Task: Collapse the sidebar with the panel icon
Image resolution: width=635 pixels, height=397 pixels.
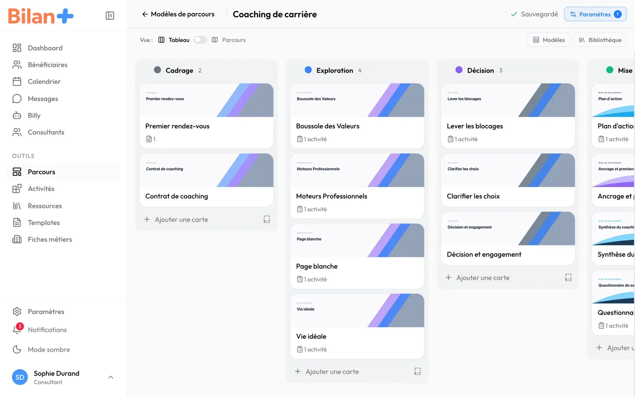Action: [110, 15]
